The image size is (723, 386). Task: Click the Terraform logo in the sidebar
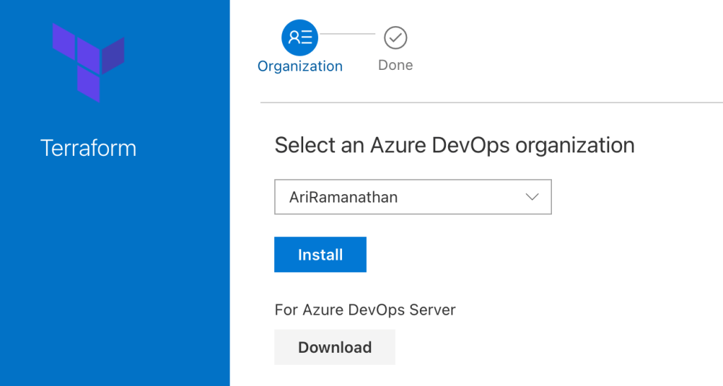click(88, 61)
